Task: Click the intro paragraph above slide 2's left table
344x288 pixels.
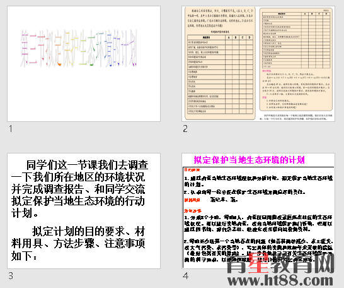Action: coord(220,18)
